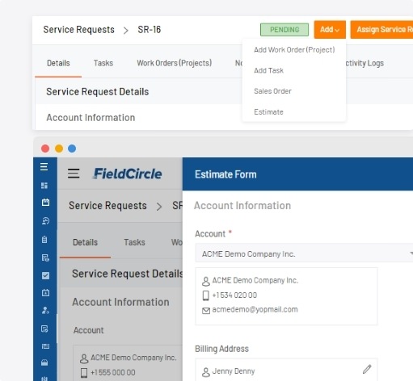The height and width of the screenshot is (381, 413).
Task: Open the sidebar hamburger menu in the blue rail
Action: (x=44, y=167)
